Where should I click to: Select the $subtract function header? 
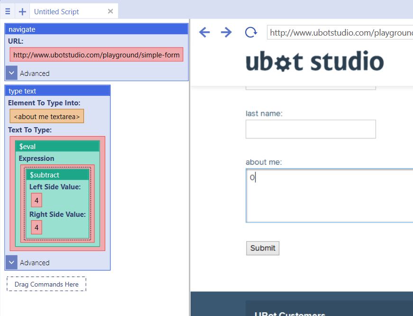[x=57, y=175]
